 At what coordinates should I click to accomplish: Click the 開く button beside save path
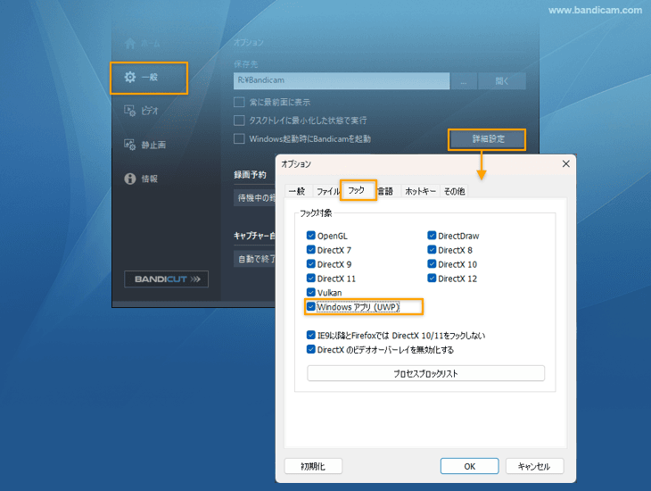coord(502,81)
